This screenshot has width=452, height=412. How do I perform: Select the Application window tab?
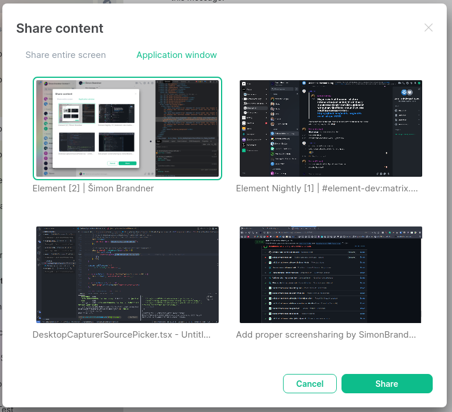[x=177, y=55]
